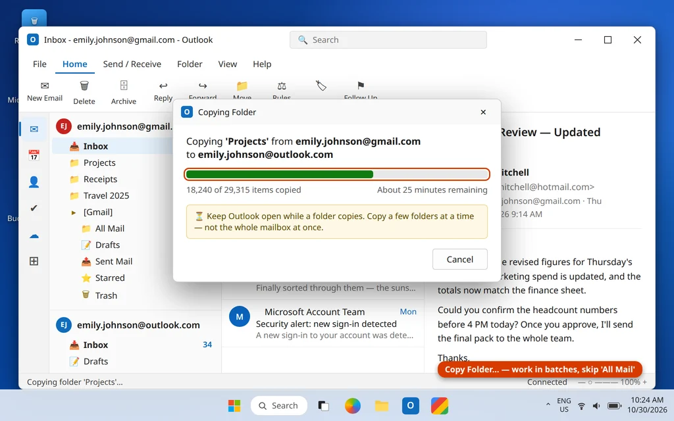
Task: Click EJ avatar of gmail account
Action: [64, 126]
